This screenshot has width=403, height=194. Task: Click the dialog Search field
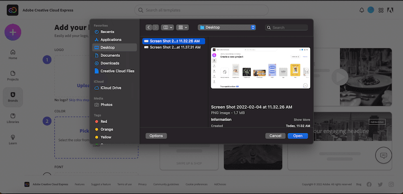(286, 28)
